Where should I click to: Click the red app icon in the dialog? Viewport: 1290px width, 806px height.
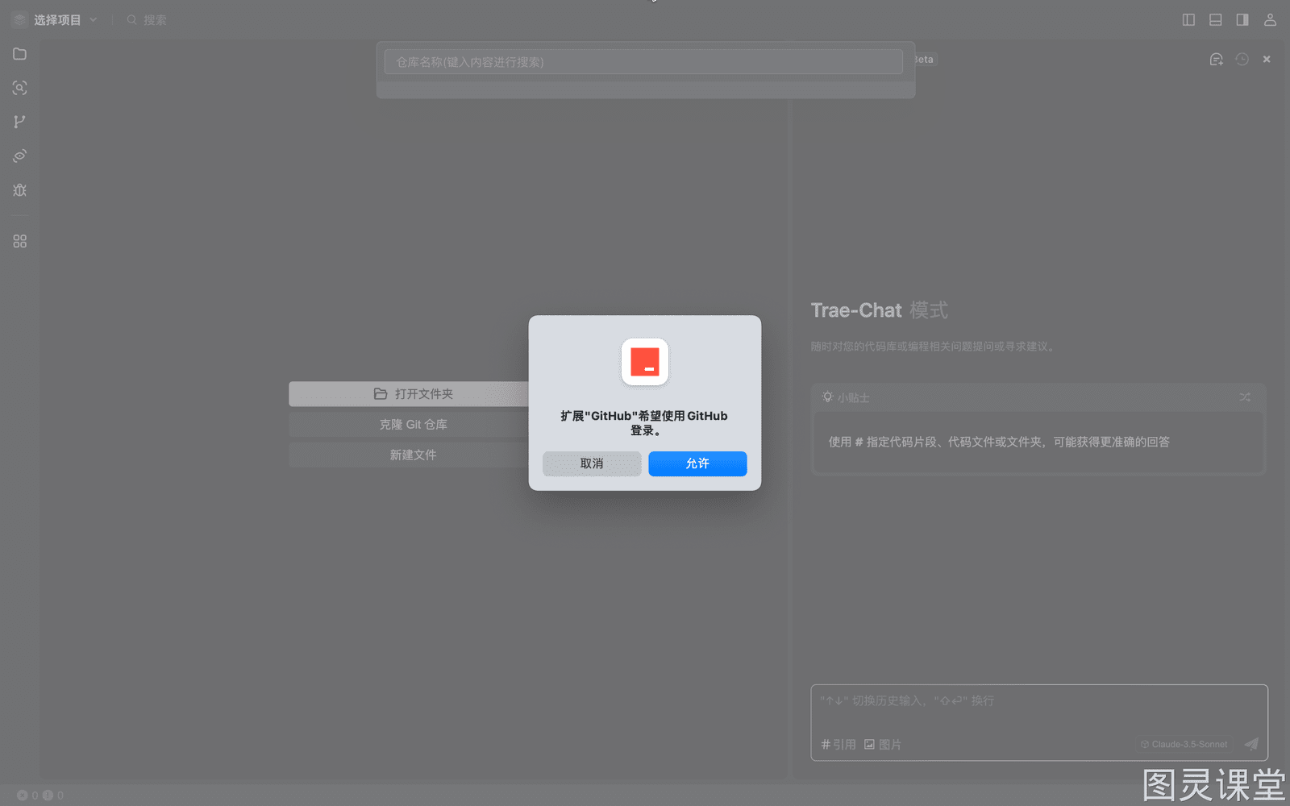pyautogui.click(x=645, y=362)
